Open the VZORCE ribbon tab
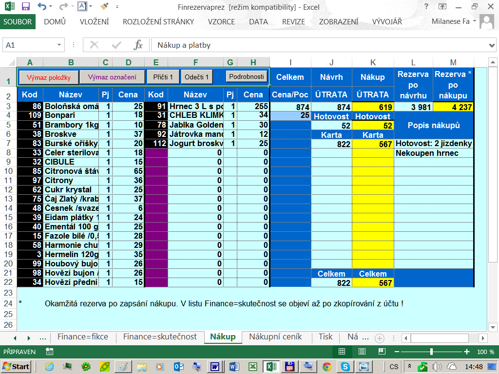The height and width of the screenshot is (374, 499). pyautogui.click(x=221, y=22)
